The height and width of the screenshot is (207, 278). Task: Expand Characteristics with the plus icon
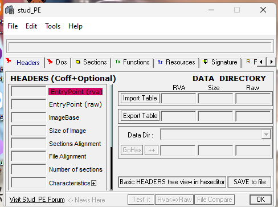(93, 183)
